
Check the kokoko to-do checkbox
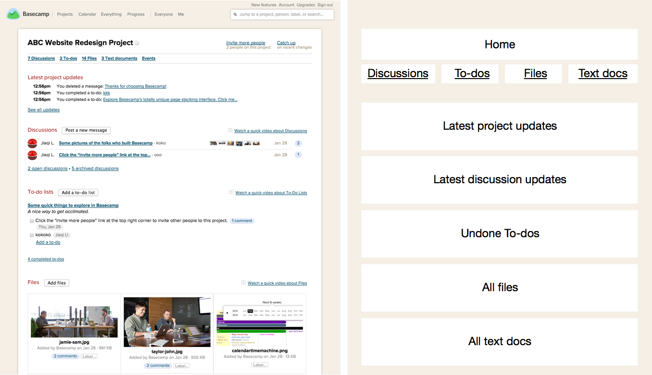[32, 235]
